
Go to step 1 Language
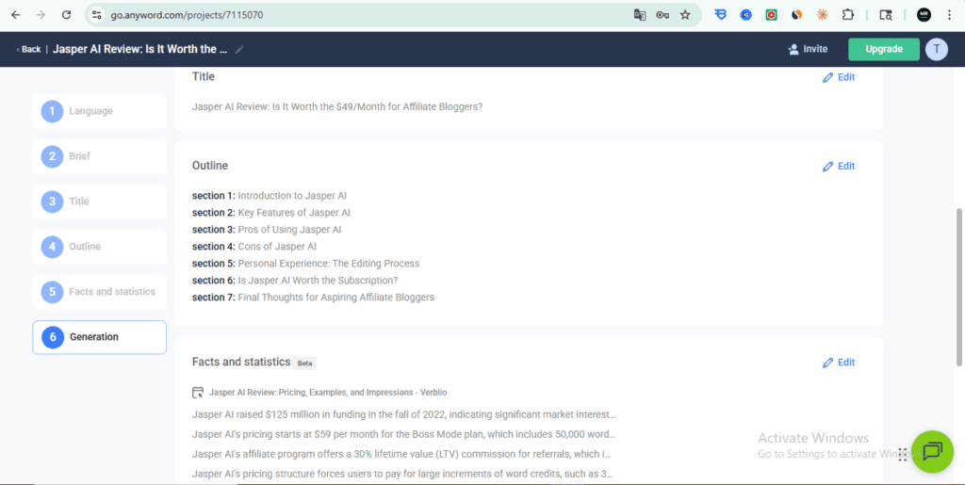100,111
